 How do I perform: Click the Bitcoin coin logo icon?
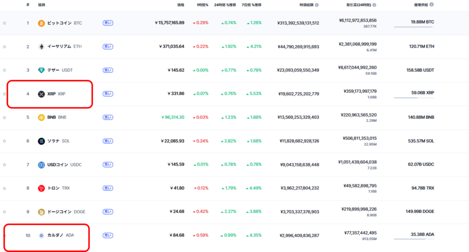coord(41,23)
